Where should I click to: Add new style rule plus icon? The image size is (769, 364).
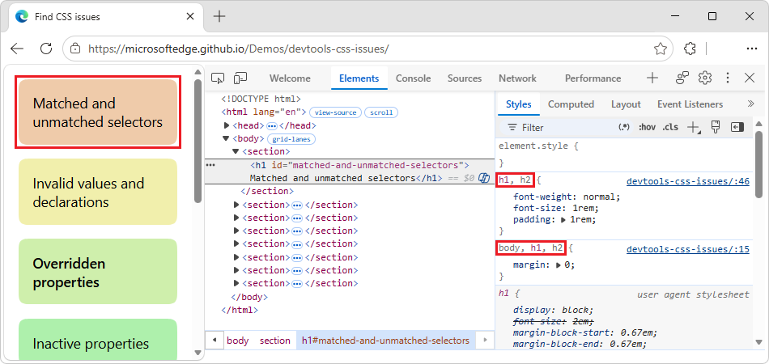click(694, 127)
